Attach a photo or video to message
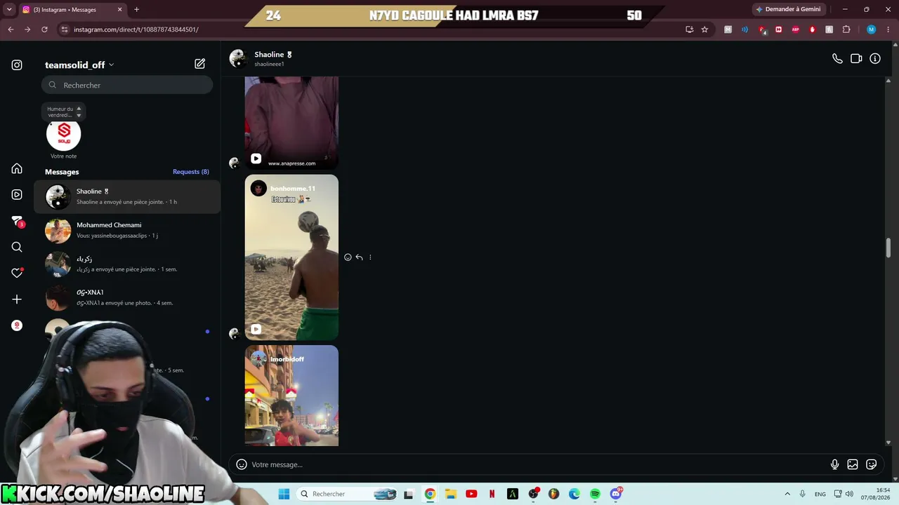This screenshot has height=505, width=899. tap(853, 464)
